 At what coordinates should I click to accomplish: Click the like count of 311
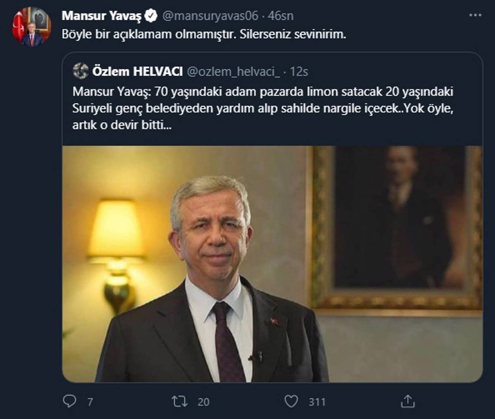[317, 402]
